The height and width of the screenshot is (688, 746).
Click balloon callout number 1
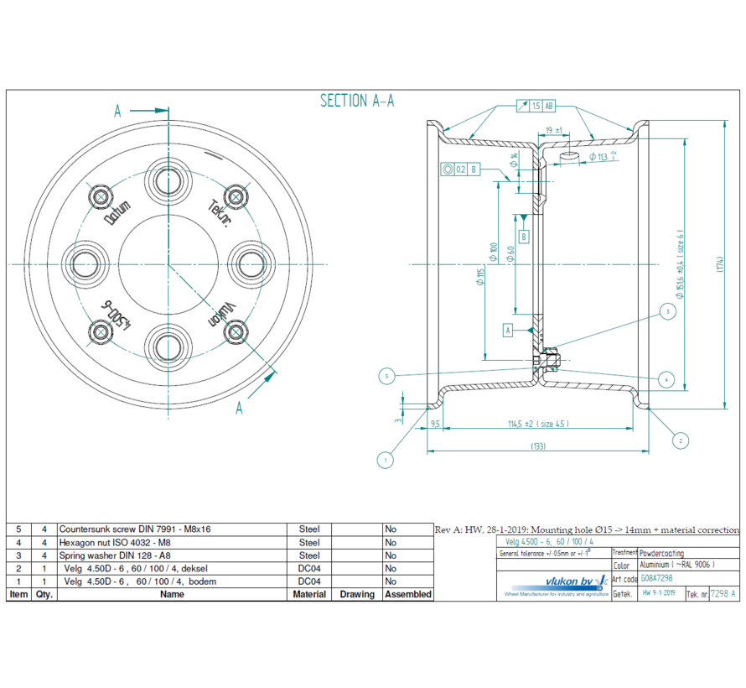(x=384, y=458)
